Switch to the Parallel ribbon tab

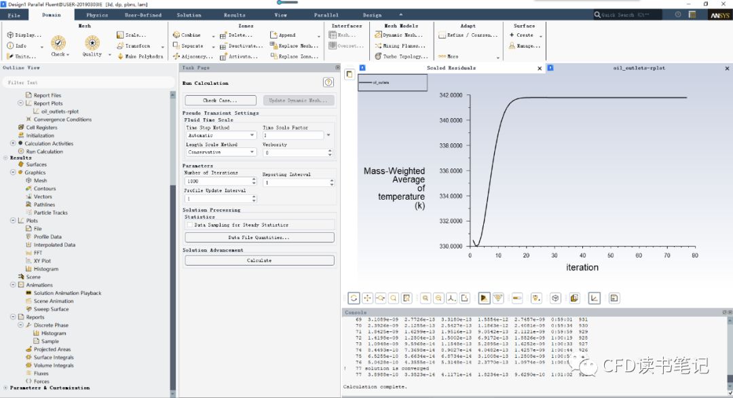[x=326, y=15]
